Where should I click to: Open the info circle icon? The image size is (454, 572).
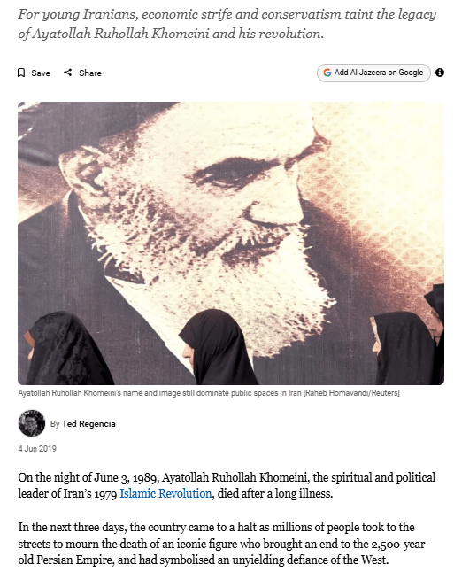tap(440, 73)
